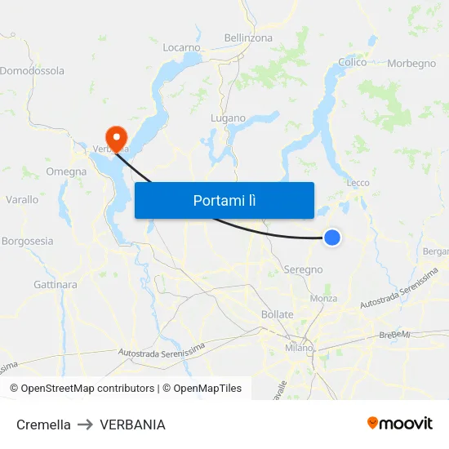Screen dimensions: 449x449
Task: Click the arrow between Cremella and VERBANIA
Action: click(85, 425)
